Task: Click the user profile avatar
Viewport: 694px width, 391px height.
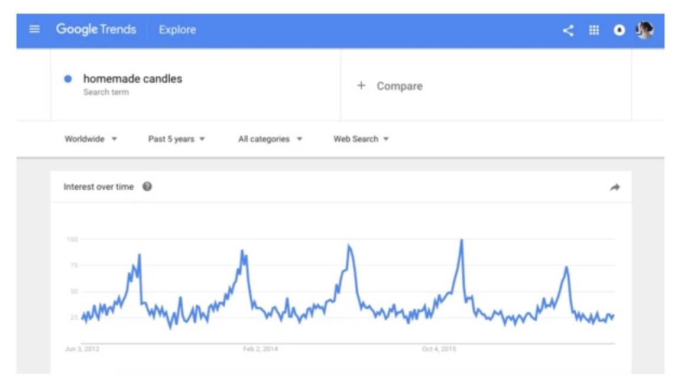Action: (644, 31)
